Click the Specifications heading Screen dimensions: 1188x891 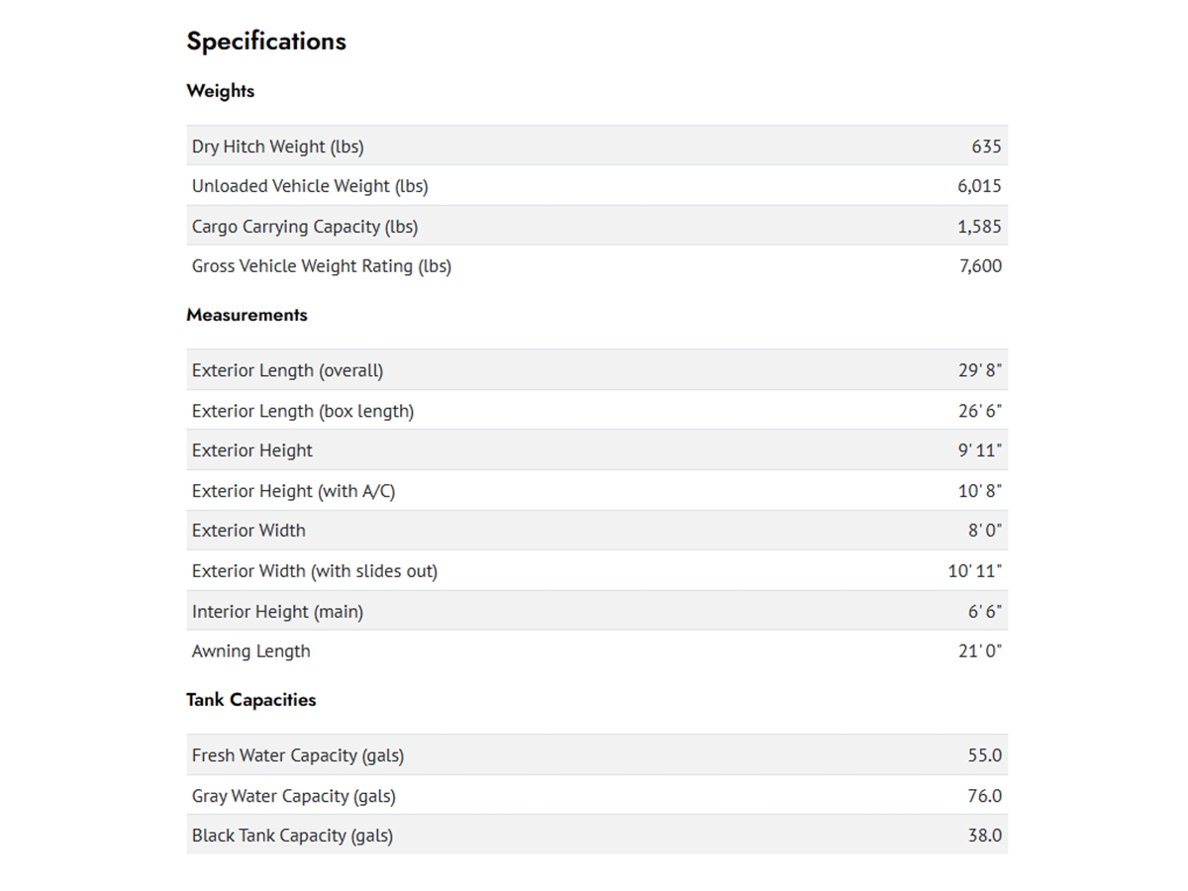tap(266, 42)
